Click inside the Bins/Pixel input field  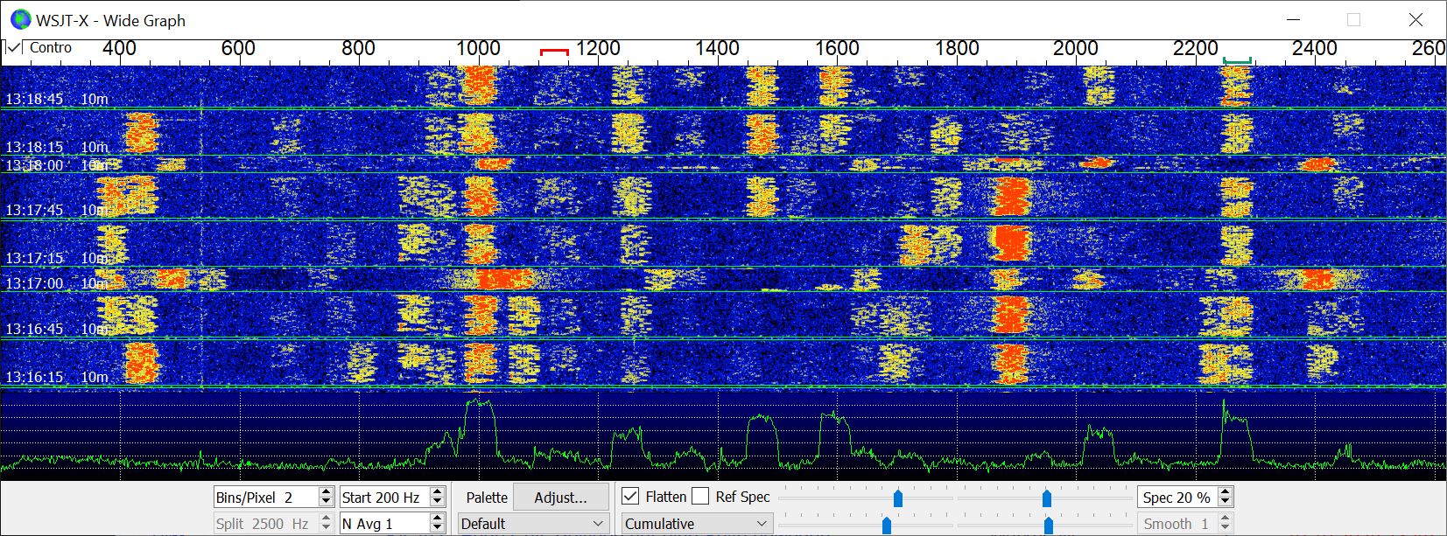pos(263,498)
